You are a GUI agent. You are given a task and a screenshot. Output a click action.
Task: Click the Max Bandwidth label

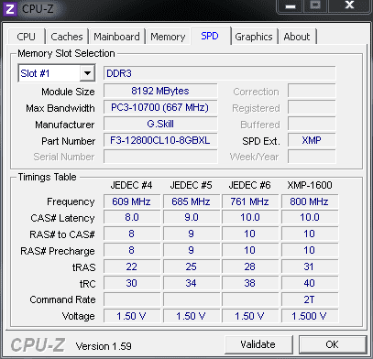60,108
